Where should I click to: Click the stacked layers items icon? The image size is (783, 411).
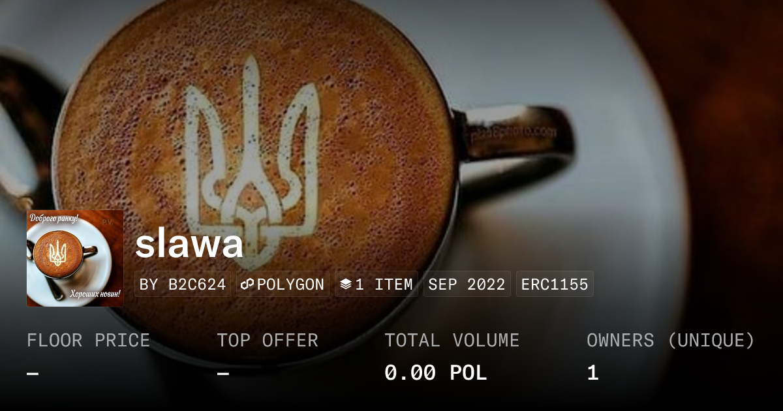tap(346, 284)
